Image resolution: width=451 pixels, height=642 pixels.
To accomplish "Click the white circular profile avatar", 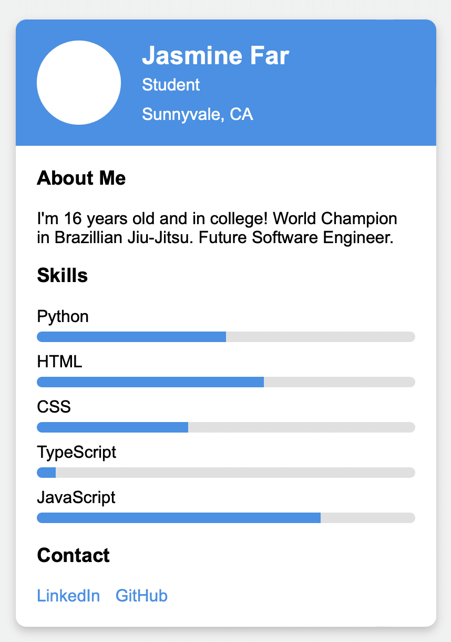I will (x=79, y=83).
